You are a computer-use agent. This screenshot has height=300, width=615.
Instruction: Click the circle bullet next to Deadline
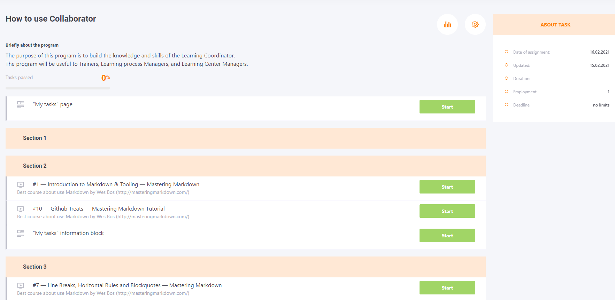click(x=506, y=105)
